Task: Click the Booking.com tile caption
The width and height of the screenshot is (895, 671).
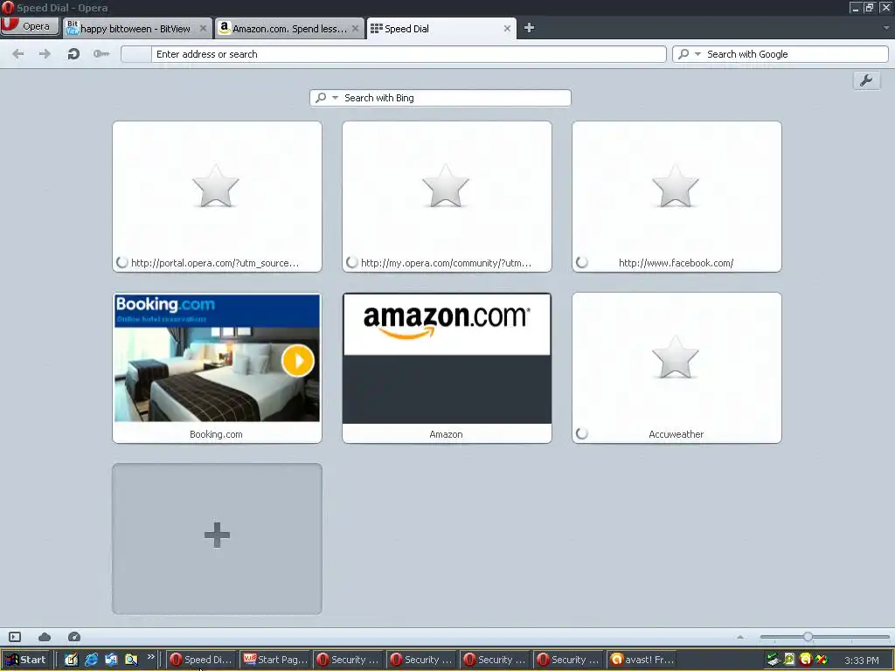Action: pyautogui.click(x=216, y=434)
